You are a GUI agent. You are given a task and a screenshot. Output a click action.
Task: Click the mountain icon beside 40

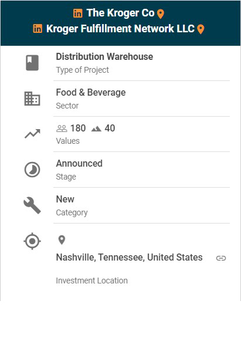coord(96,129)
